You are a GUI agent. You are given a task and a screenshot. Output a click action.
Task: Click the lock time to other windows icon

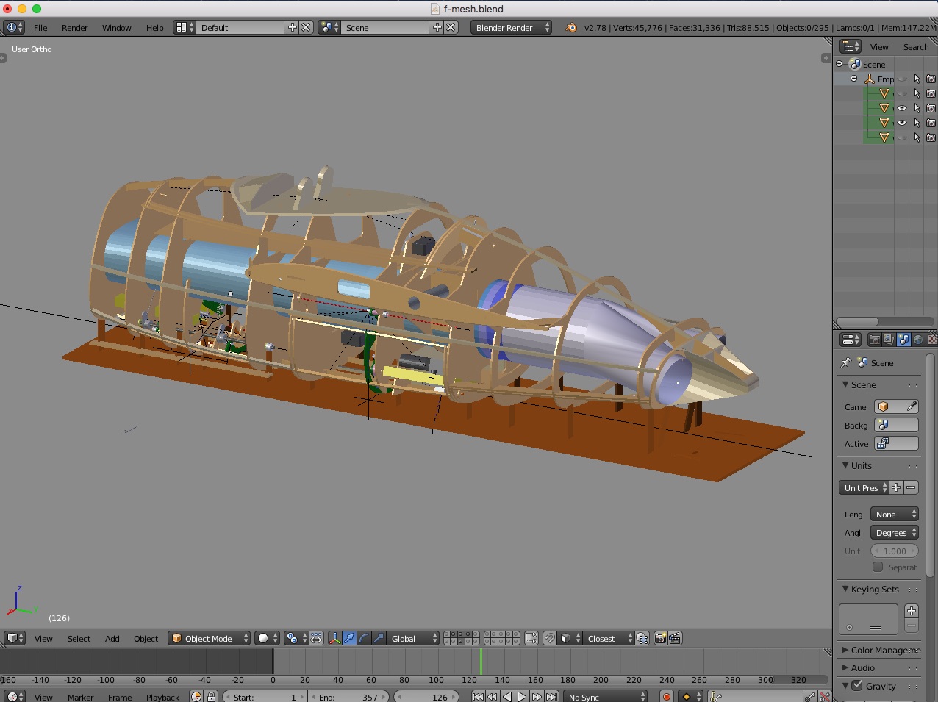tap(211, 697)
